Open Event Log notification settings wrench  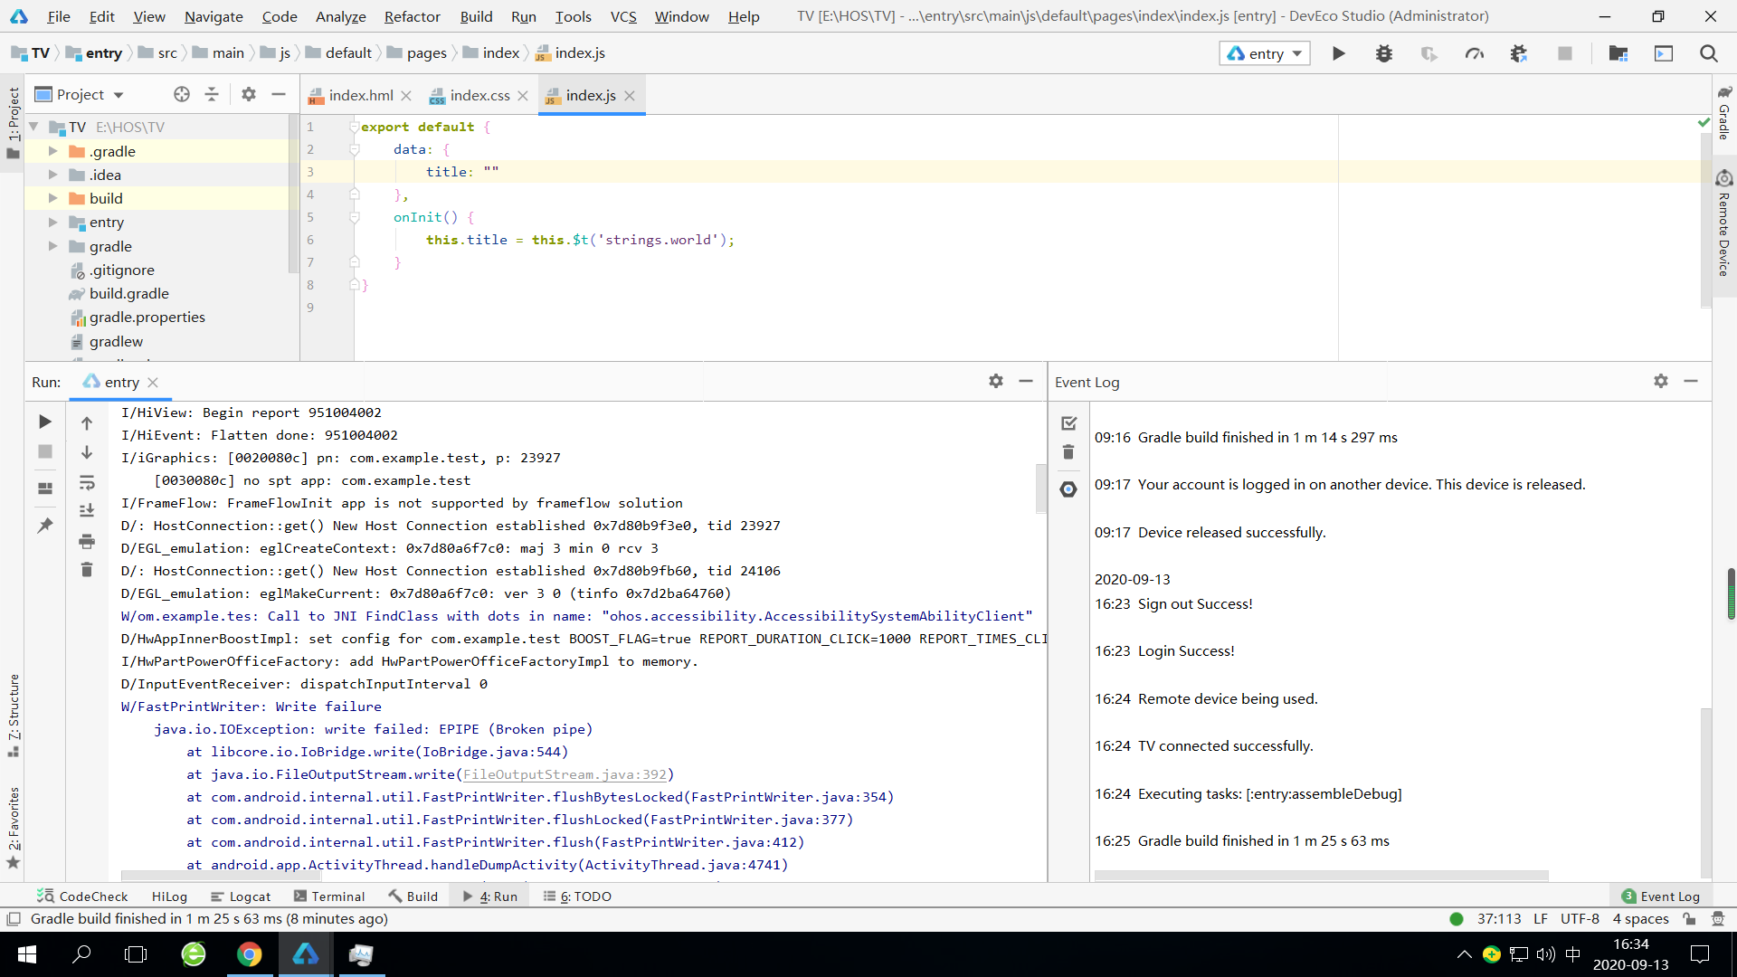[1068, 488]
